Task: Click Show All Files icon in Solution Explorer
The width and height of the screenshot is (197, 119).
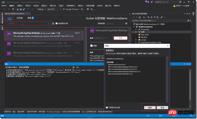Action: pos(157,17)
